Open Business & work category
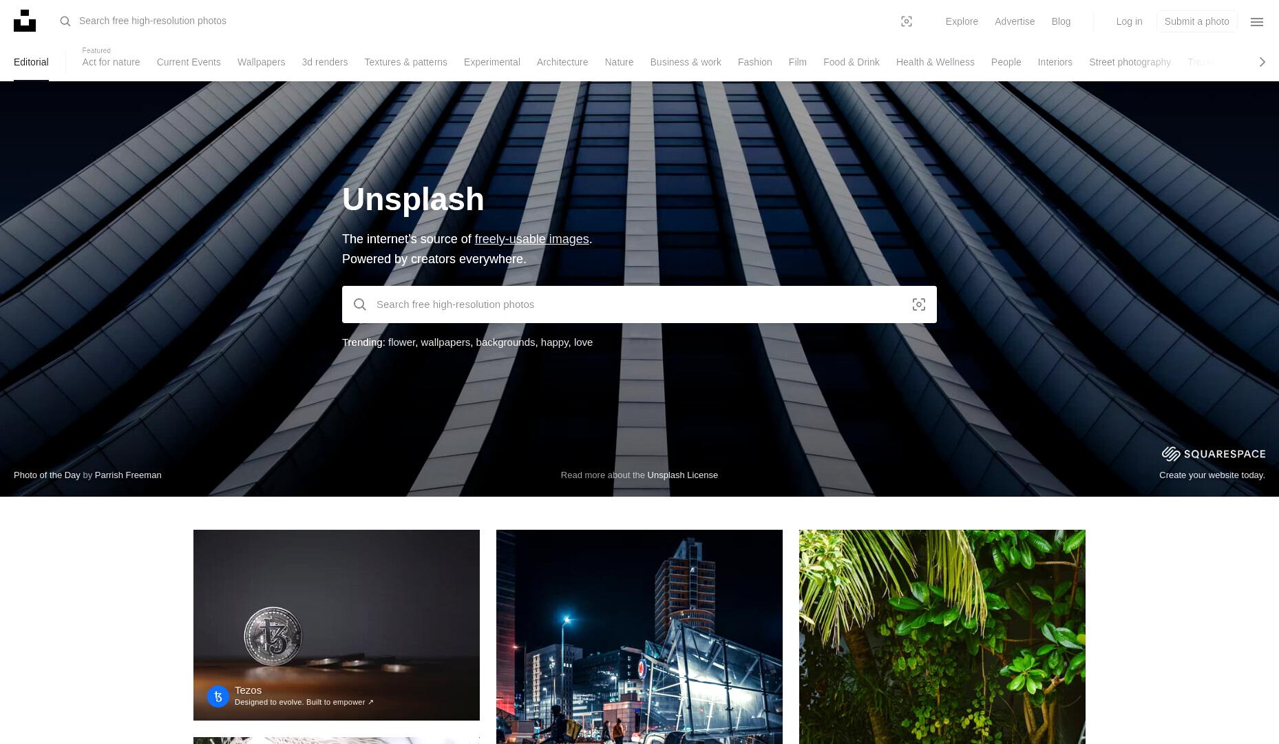The height and width of the screenshot is (744, 1279). click(686, 62)
